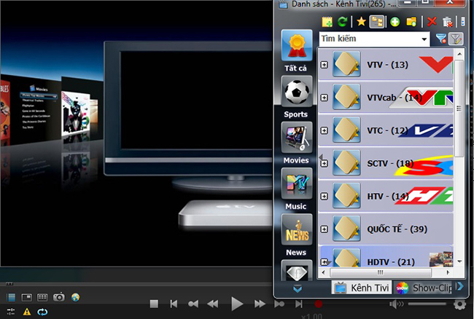The width and height of the screenshot is (474, 319).
Task: Expand the SCTV - (18) group
Action: point(324,163)
